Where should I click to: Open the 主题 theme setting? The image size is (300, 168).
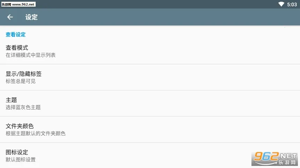click(x=11, y=100)
